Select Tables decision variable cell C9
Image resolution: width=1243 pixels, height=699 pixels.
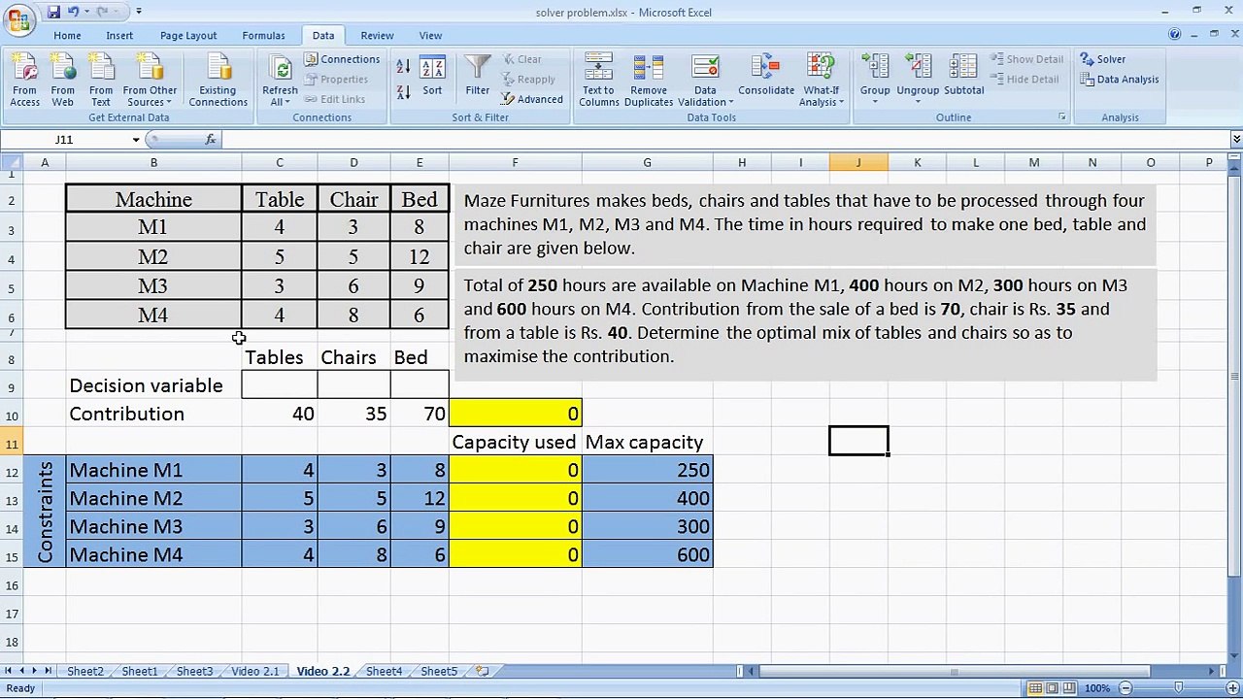pyautogui.click(x=280, y=385)
